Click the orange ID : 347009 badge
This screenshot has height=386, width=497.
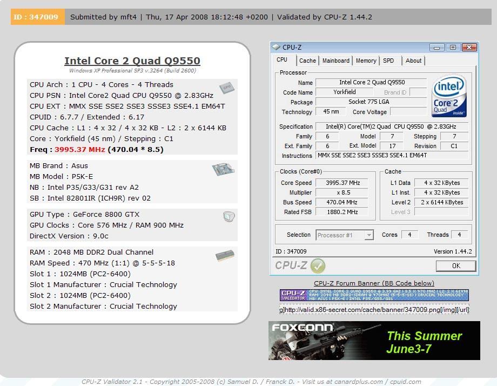click(38, 17)
